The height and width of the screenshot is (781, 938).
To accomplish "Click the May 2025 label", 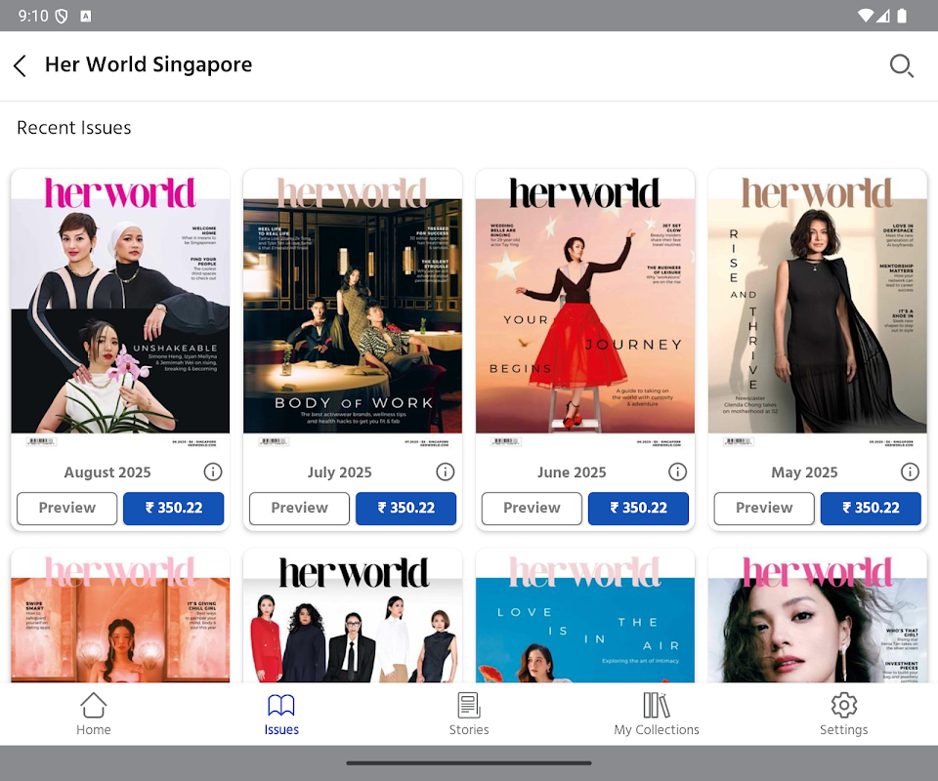I will (x=804, y=473).
